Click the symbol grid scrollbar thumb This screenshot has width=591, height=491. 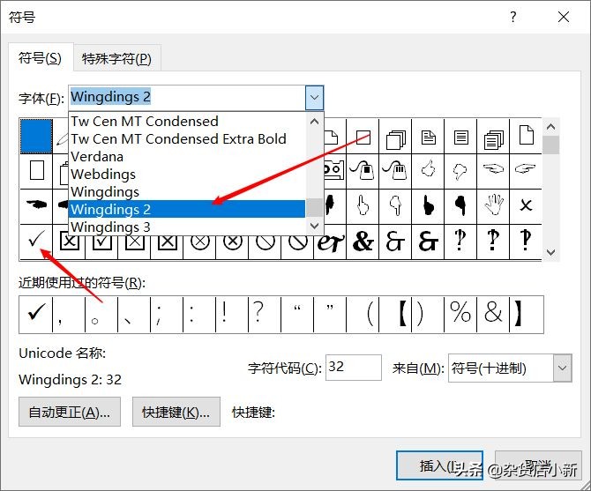pyautogui.click(x=550, y=145)
